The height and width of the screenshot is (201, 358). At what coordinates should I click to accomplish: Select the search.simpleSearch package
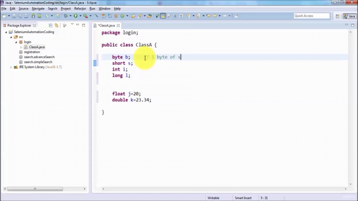[38, 62]
